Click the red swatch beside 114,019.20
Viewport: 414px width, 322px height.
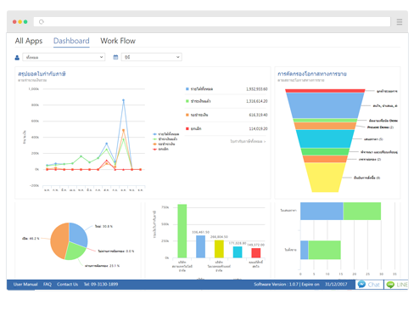tap(187, 128)
